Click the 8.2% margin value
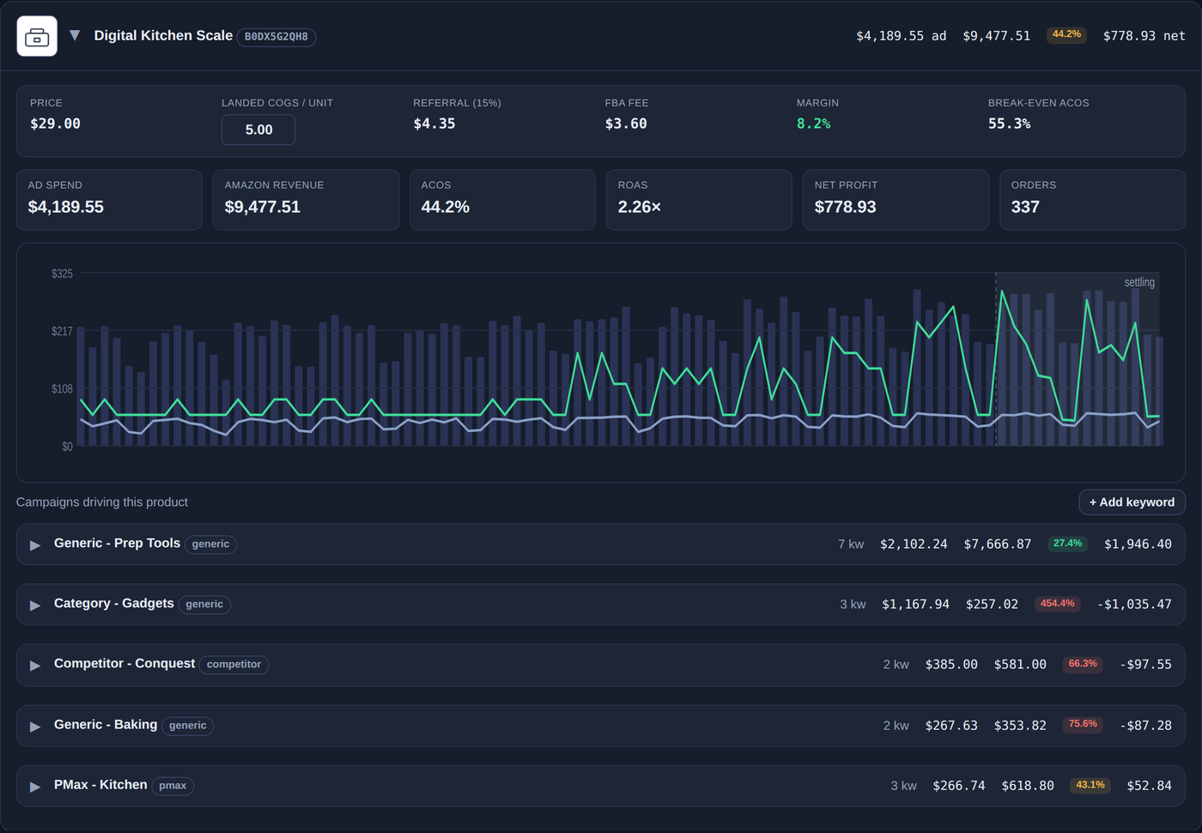This screenshot has height=833, width=1202. point(813,124)
